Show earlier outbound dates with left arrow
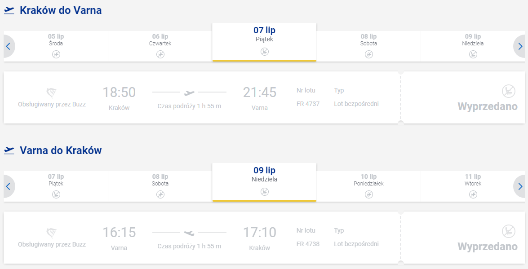 pyautogui.click(x=9, y=46)
